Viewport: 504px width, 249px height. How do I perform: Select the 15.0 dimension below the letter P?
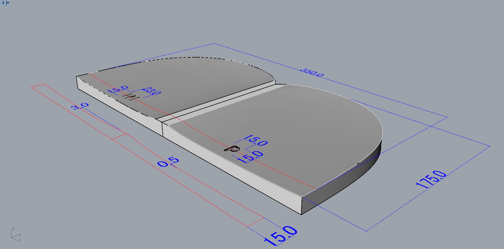point(250,156)
